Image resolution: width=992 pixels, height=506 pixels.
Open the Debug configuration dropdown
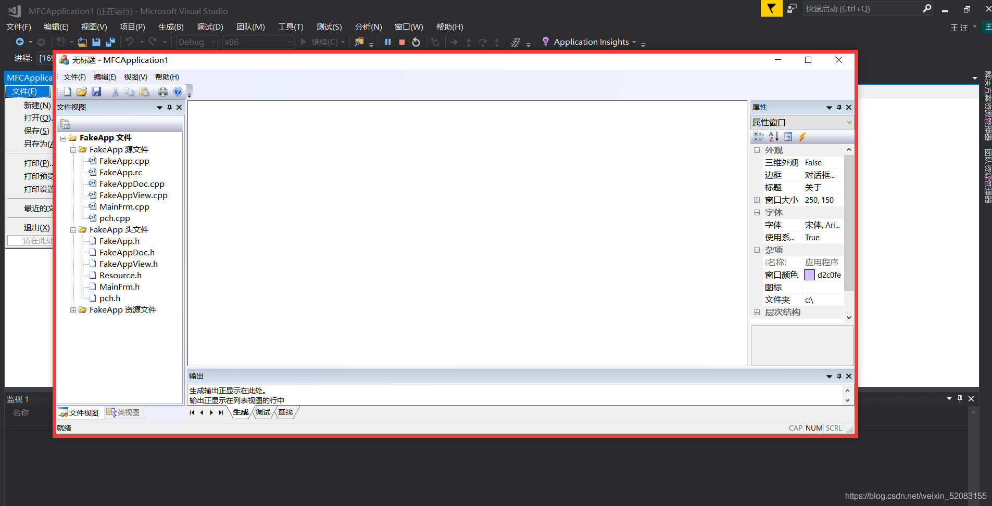[197, 42]
